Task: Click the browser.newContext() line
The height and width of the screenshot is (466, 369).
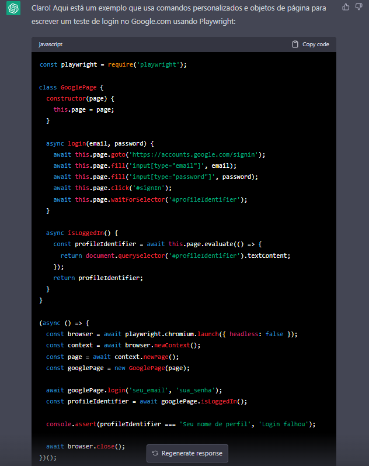Action: click(123, 346)
